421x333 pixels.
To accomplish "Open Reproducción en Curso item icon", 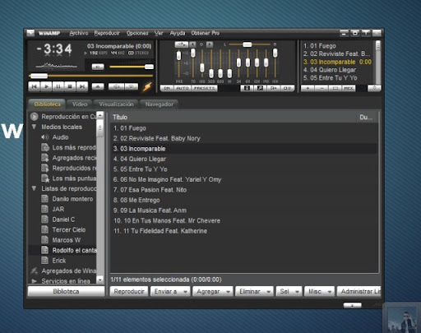I will point(35,117).
